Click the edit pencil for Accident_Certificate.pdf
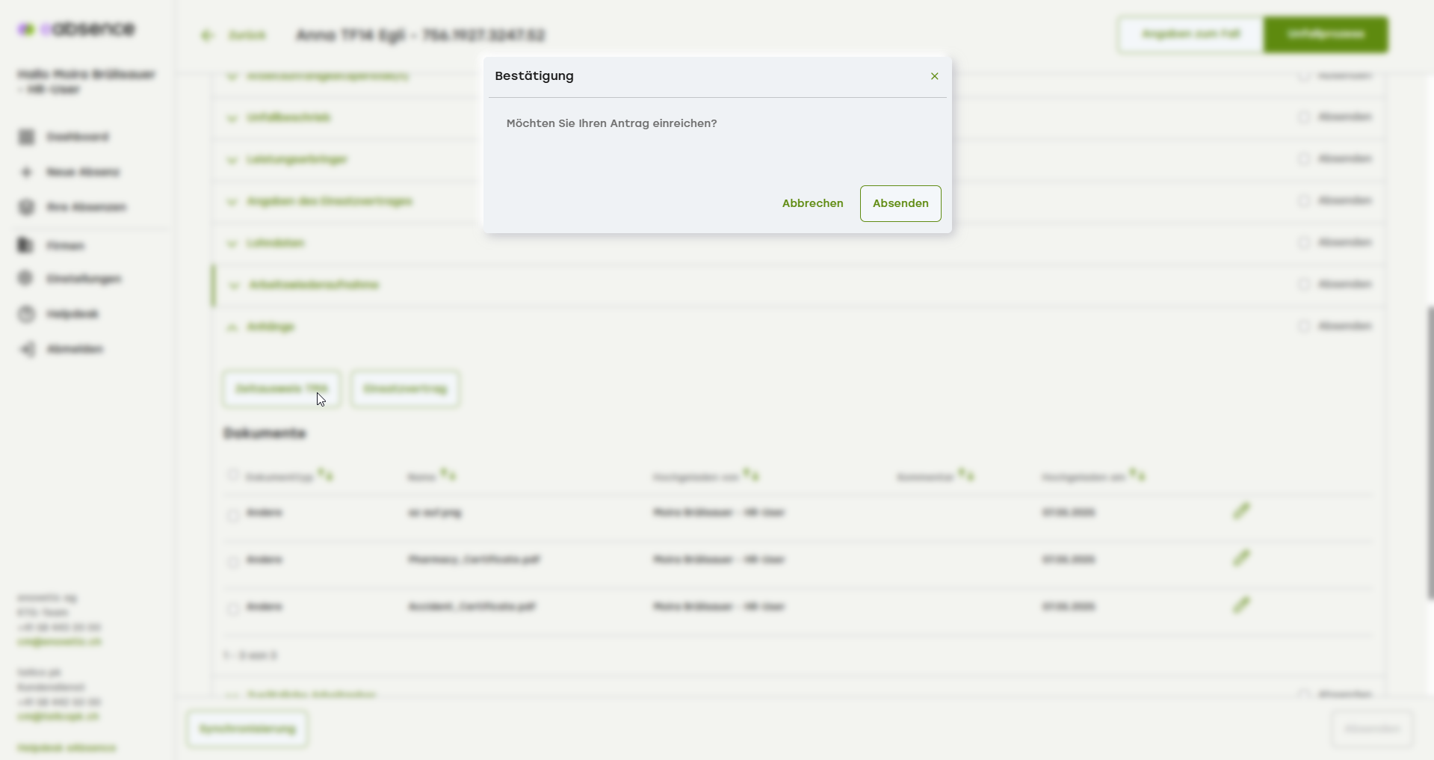 coord(1241,605)
